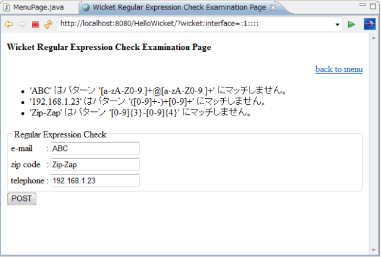The width and height of the screenshot is (381, 257).
Task: Click the refresh page icon
Action: 48,24
